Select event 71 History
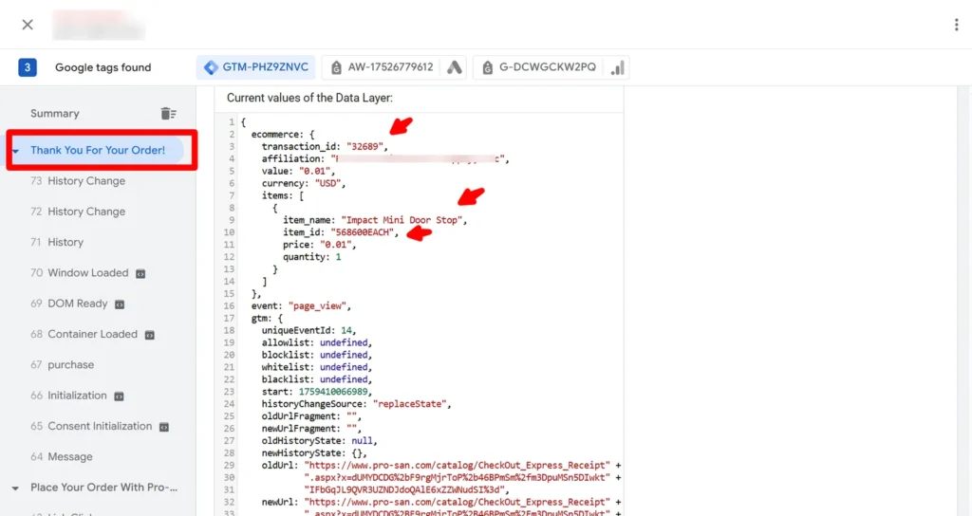The image size is (972, 516). 56,242
